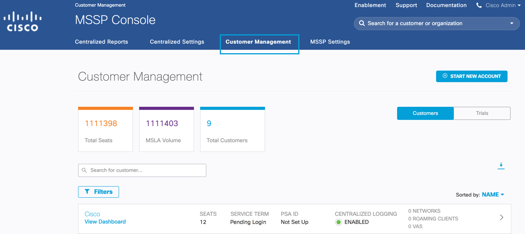Select the Customer Management tab
This screenshot has height=234, width=525.
258,42
